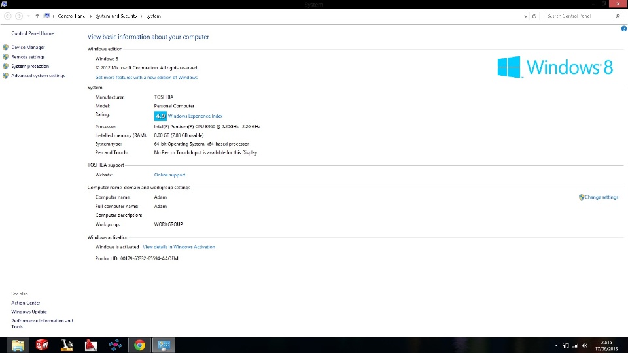Click Change settings for computer name
This screenshot has width=628, height=353.
coord(601,197)
